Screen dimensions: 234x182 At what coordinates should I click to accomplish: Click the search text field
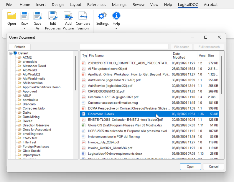tap(124, 47)
